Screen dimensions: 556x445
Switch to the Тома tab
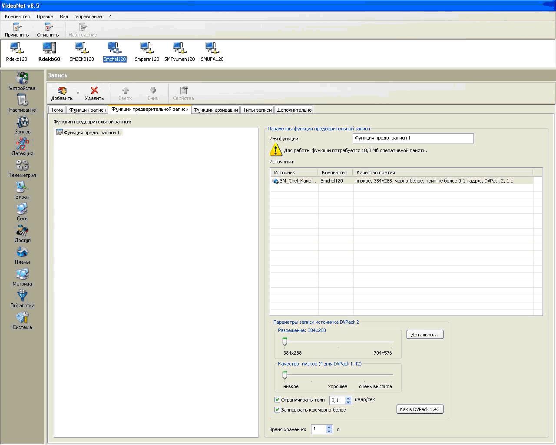click(57, 110)
